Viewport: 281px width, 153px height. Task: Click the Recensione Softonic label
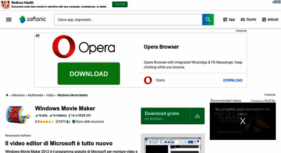coord(18,136)
